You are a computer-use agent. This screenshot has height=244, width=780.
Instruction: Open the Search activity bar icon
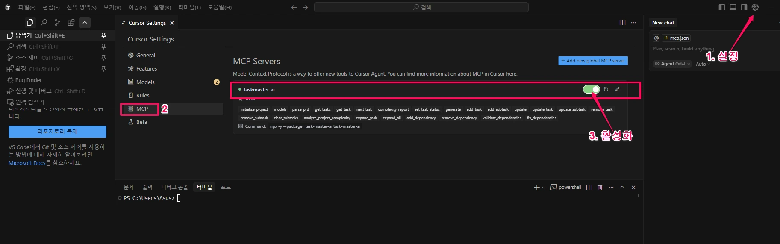(44, 23)
